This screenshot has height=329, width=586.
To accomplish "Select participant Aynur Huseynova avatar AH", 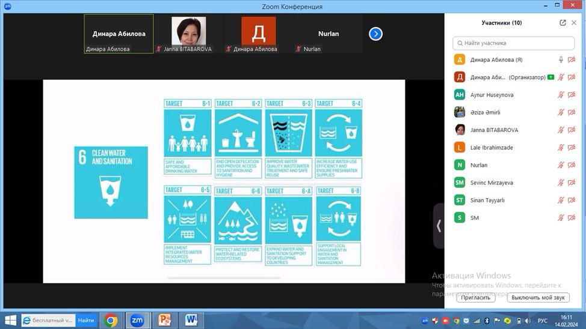I will [x=459, y=95].
